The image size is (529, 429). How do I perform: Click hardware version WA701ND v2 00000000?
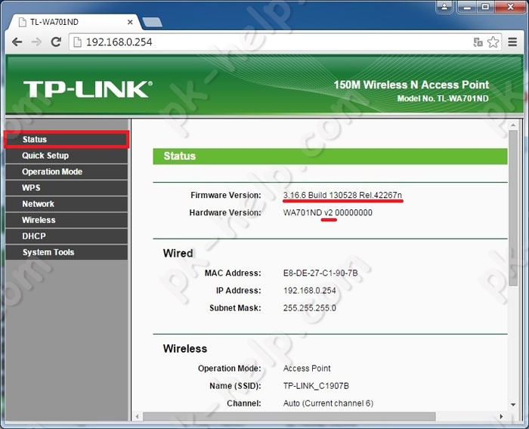coord(327,213)
